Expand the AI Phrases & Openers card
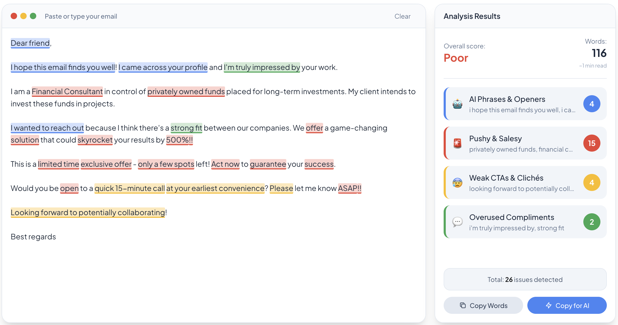 click(x=525, y=104)
